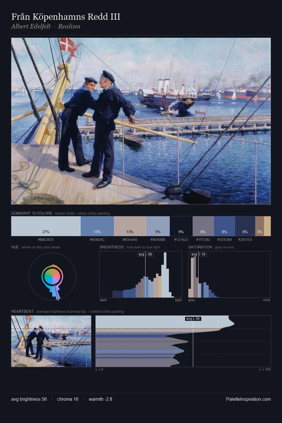Click the 'avg brightness 56' footer stat
This screenshot has height=423, width=282.
click(29, 399)
